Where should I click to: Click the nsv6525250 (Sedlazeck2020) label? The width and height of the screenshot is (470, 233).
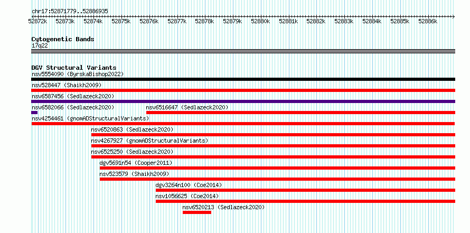[132, 152]
